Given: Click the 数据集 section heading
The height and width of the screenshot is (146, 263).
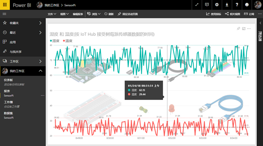Looking at the screenshot, I should (x=8, y=113).
